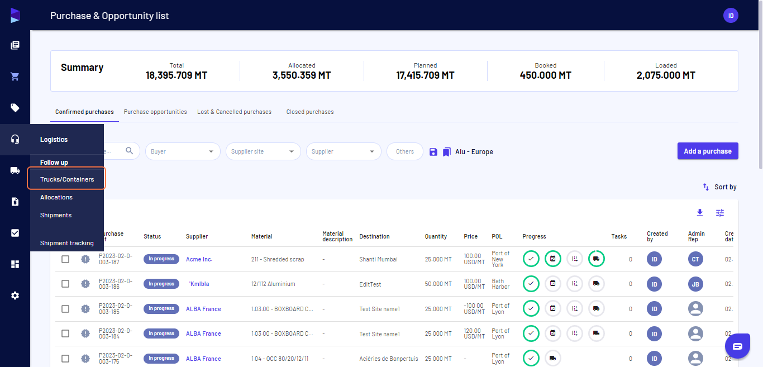763x367 pixels.
Task: Click the Material column header
Action: (x=262, y=236)
